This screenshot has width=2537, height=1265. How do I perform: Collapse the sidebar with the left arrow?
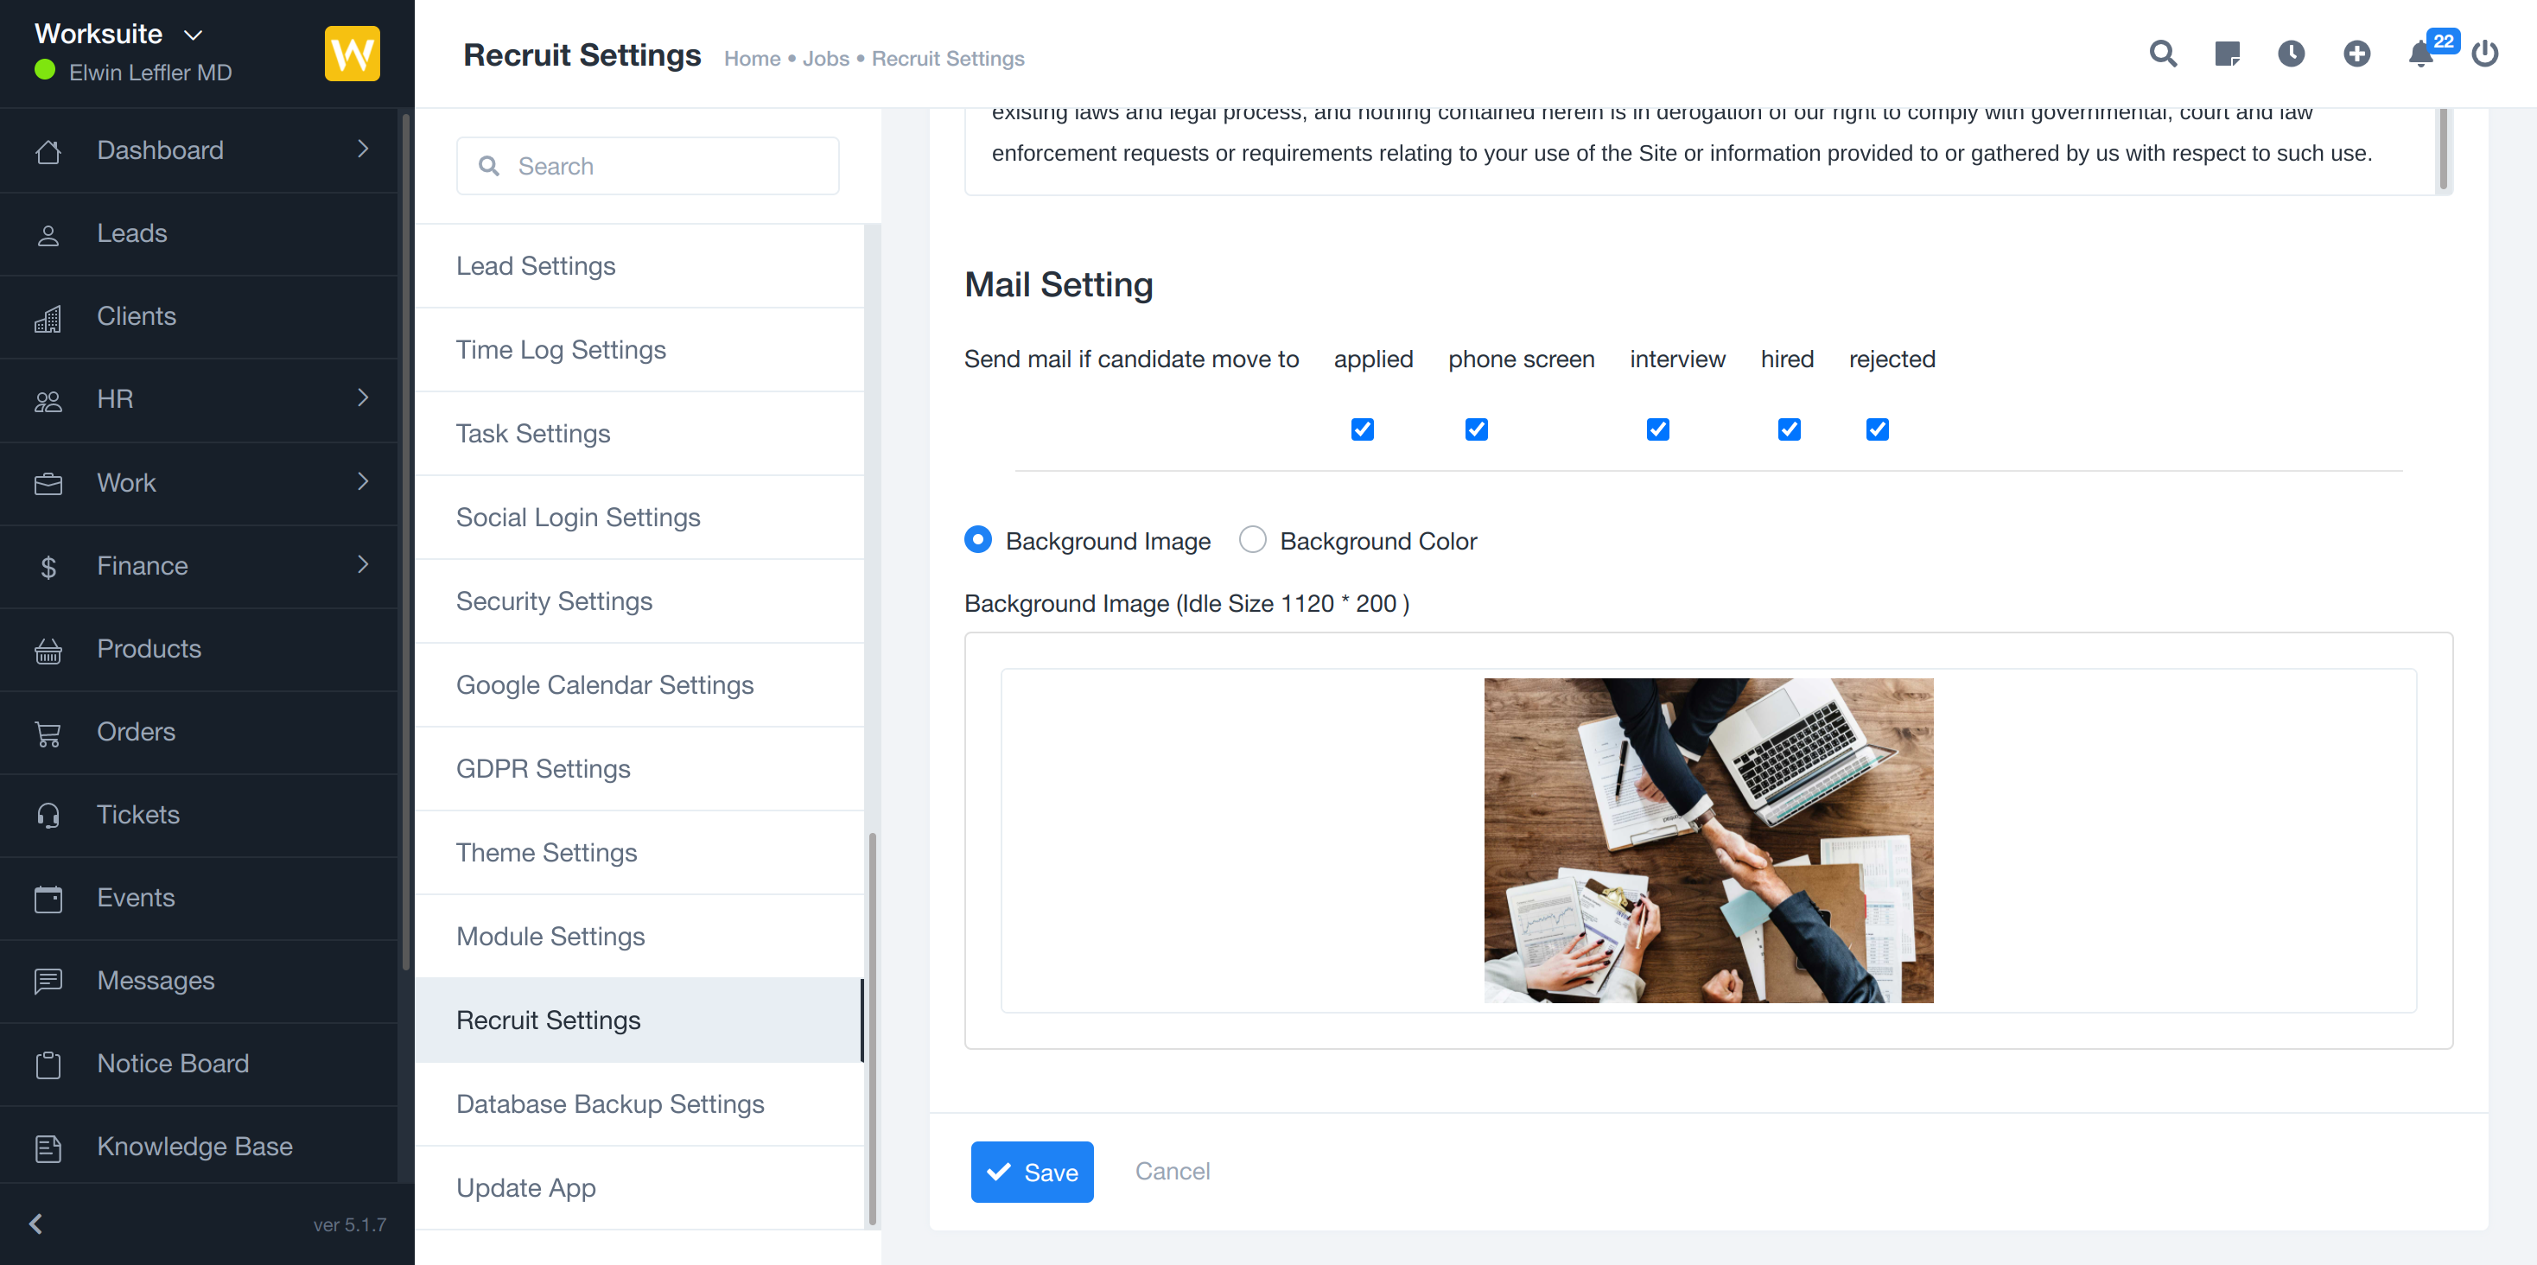[36, 1223]
